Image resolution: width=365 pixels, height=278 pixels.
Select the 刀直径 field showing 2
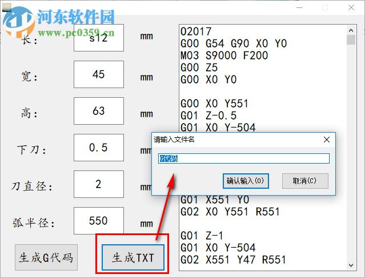[x=99, y=184]
